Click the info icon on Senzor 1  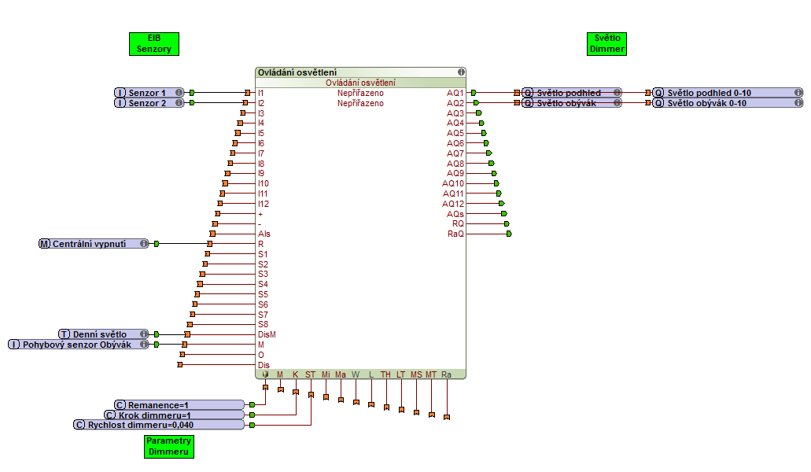[179, 93]
